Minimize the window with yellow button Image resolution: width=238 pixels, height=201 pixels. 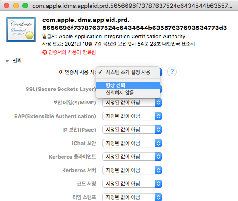[x=16, y=6]
